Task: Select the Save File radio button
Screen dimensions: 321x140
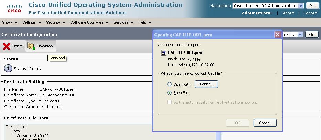Action: (169, 93)
